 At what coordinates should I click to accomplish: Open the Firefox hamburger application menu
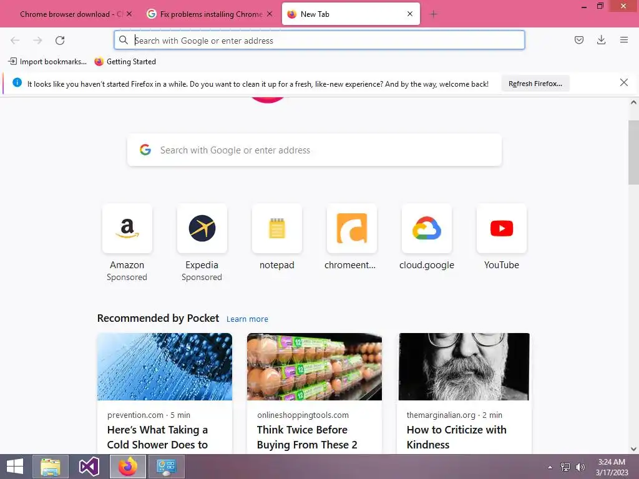tap(624, 40)
